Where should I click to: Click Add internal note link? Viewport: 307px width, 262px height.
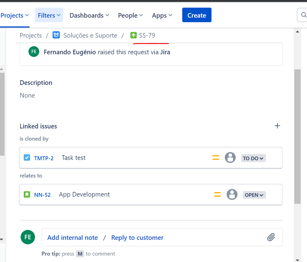click(x=73, y=237)
